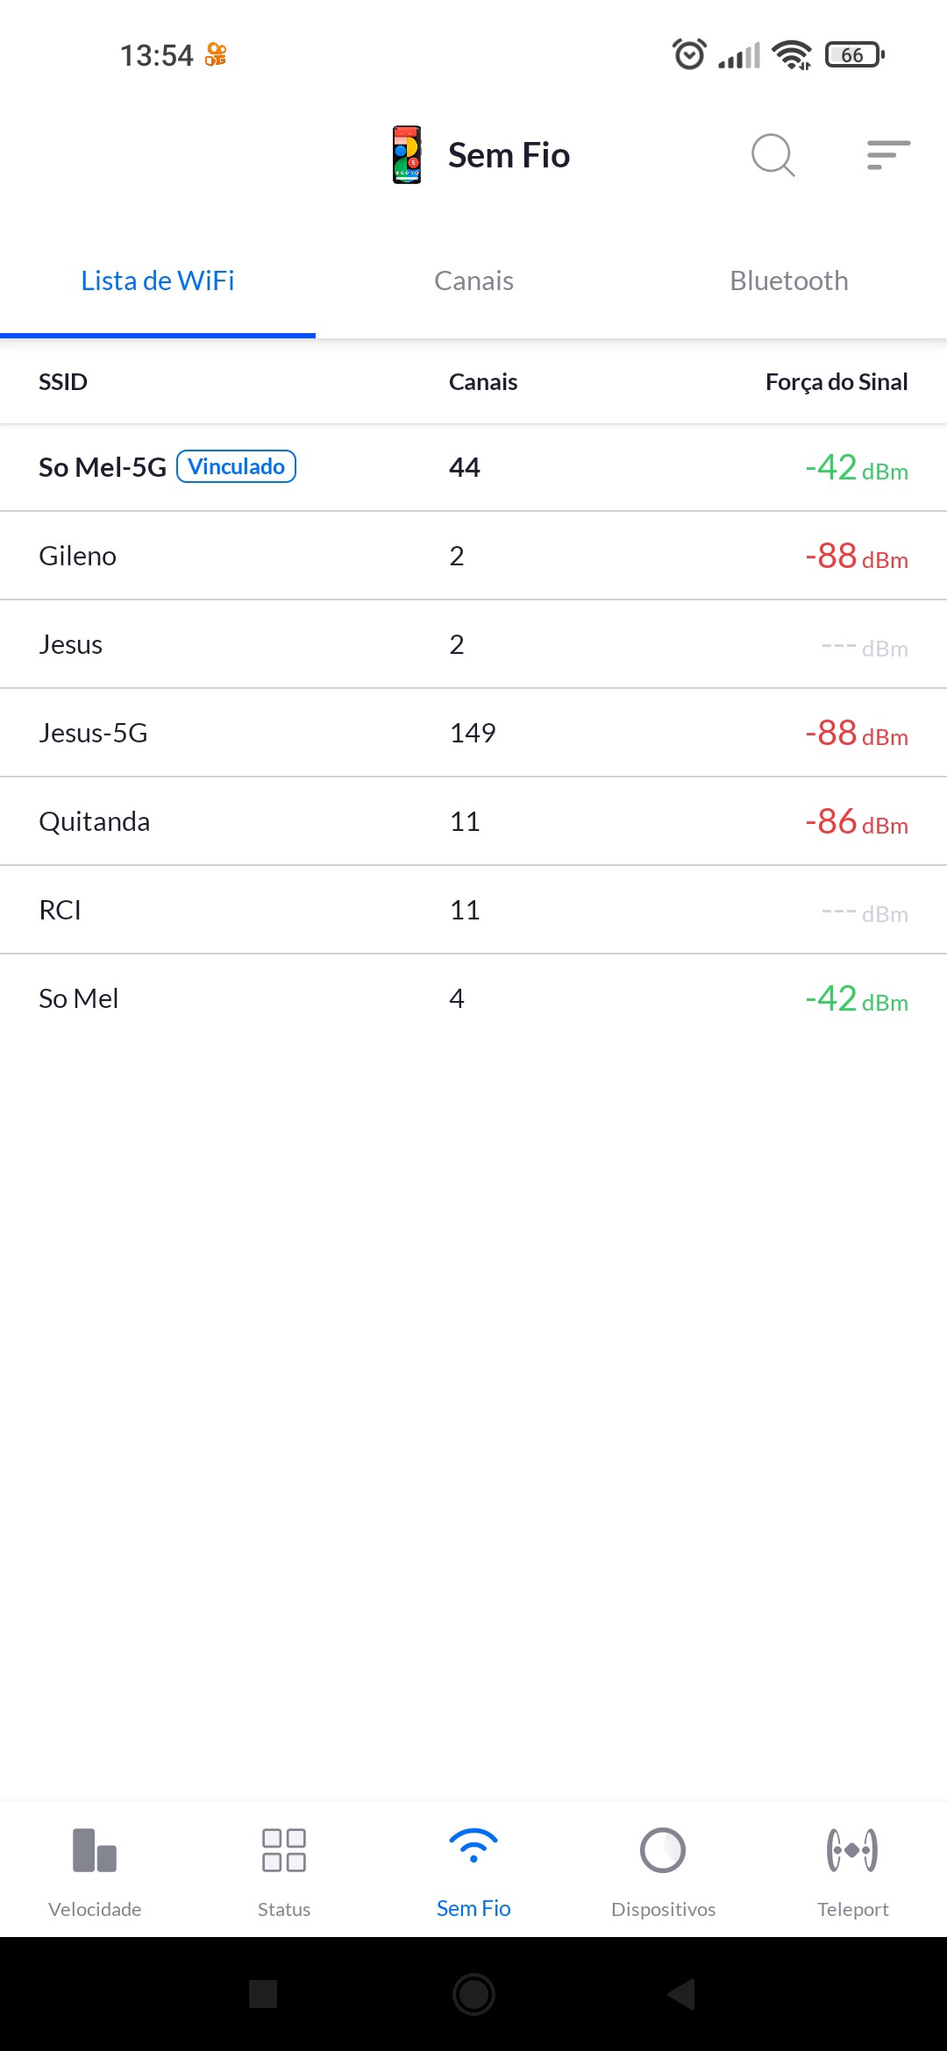Tap the search magnifier icon
Viewport: 947px width, 2051px height.
pos(773,155)
